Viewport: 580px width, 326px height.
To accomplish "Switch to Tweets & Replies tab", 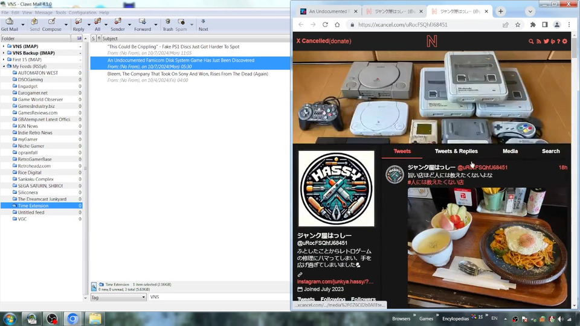I will tap(456, 151).
